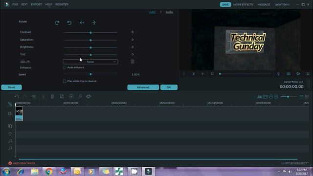
Task: Open the clip edit settings tool in the timeline toolbar
Action: pos(34,97)
